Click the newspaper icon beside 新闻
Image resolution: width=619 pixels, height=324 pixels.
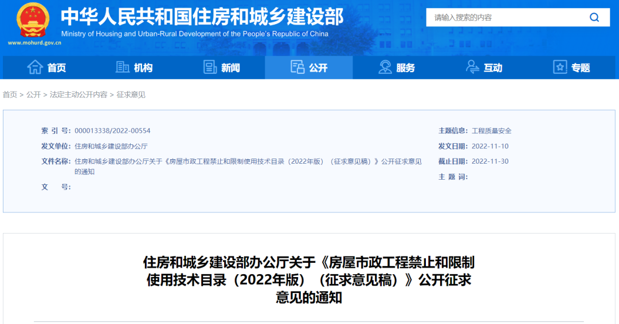coord(210,68)
